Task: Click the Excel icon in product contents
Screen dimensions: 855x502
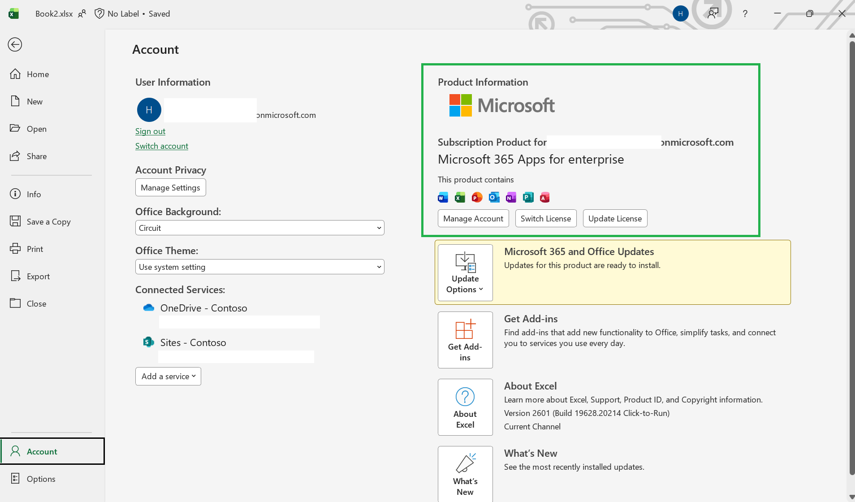Action: tap(460, 197)
